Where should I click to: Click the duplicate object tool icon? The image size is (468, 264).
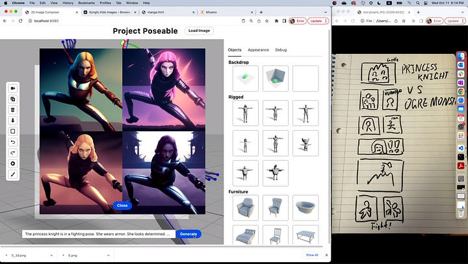click(13, 99)
